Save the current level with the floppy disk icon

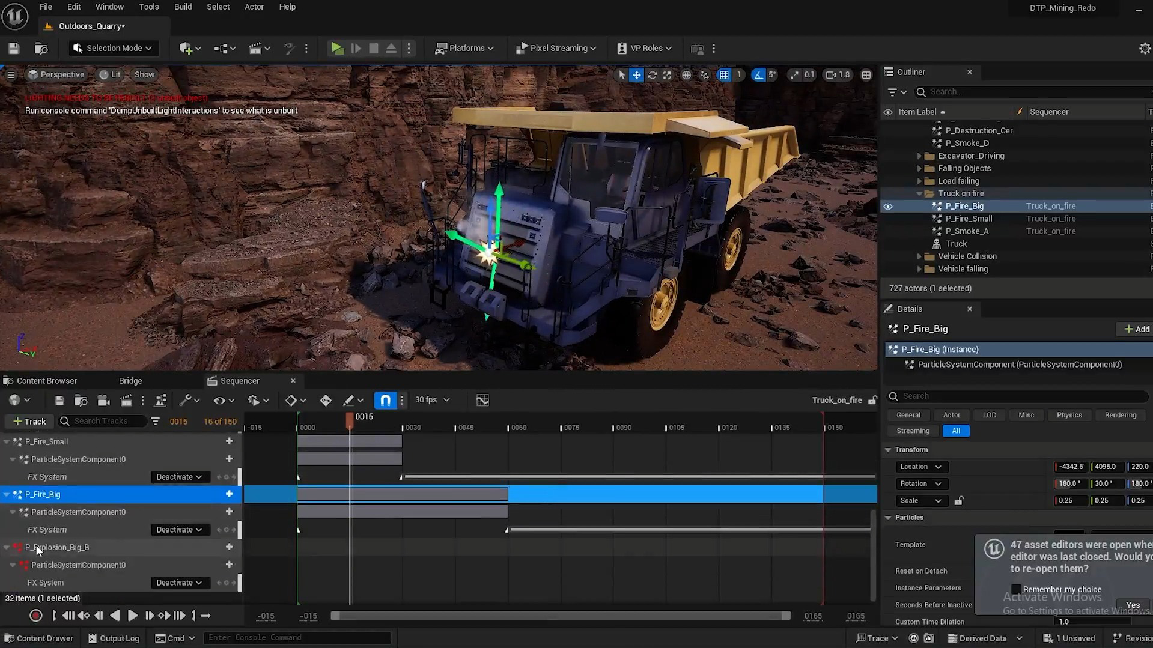pyautogui.click(x=14, y=49)
